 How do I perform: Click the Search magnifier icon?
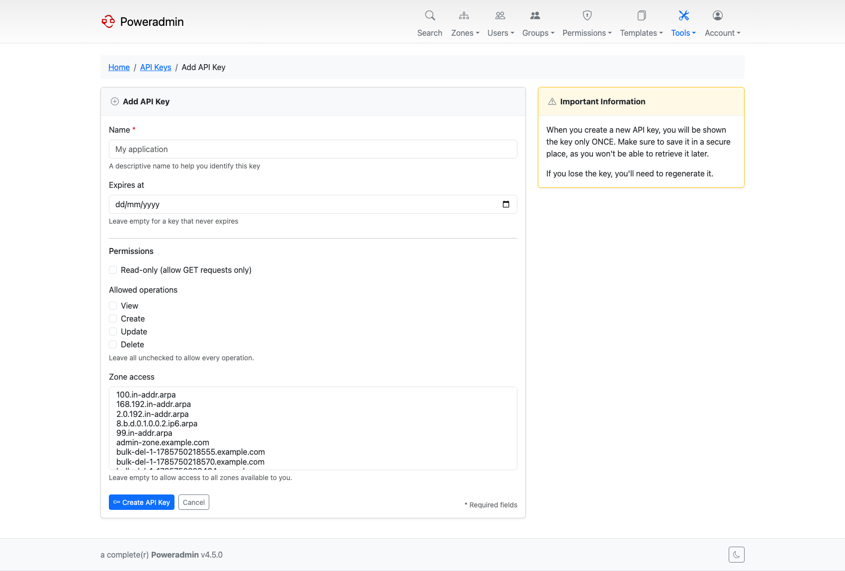(430, 15)
